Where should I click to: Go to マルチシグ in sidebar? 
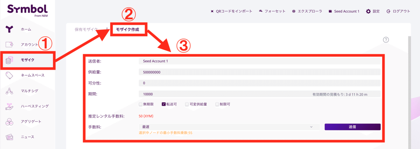[x=29, y=91]
